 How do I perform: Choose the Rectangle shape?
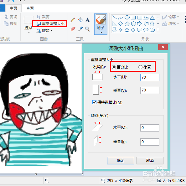(x=133, y=18)
